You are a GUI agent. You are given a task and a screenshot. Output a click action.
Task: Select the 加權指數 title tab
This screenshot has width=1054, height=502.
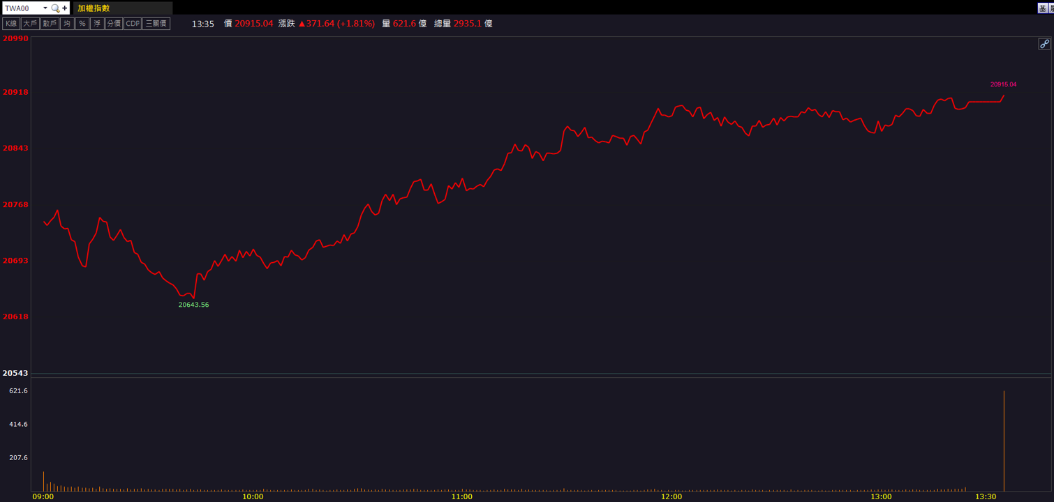coord(94,8)
